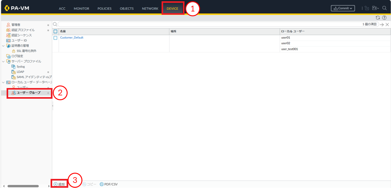Open the config import/export icon menu

point(375,8)
